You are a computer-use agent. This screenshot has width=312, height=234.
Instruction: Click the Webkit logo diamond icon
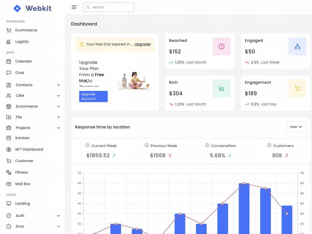(17, 8)
